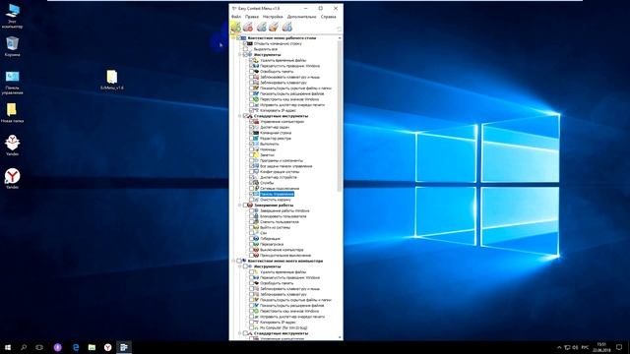Click the blue icon beside Гибернация
This screenshot has height=354, width=630.
pos(256,238)
